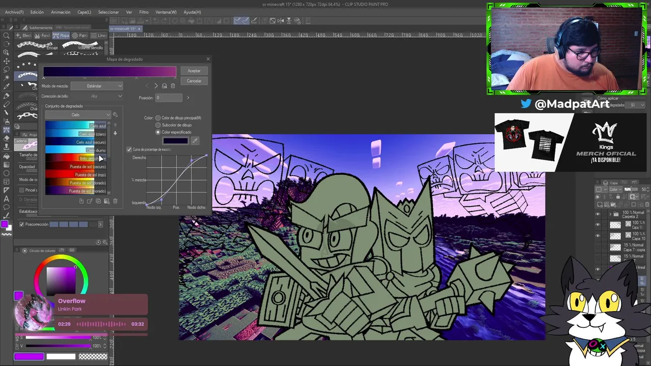
Task: Select the Pen tool
Action: pos(7,96)
